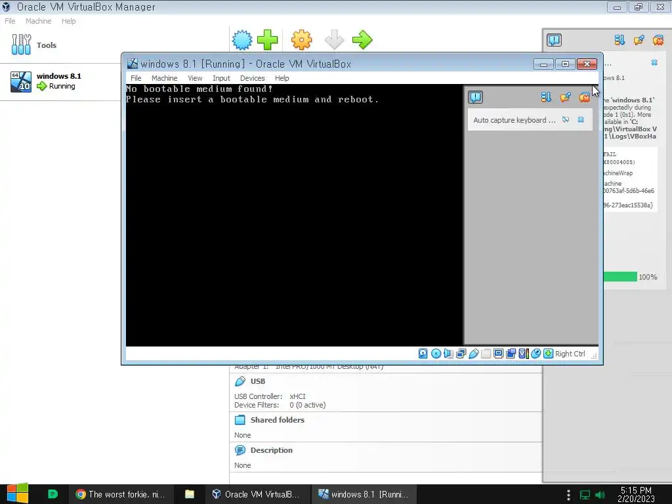The height and width of the screenshot is (504, 672).
Task: Open Machine menu in VirtualBox Manager
Action: point(39,21)
